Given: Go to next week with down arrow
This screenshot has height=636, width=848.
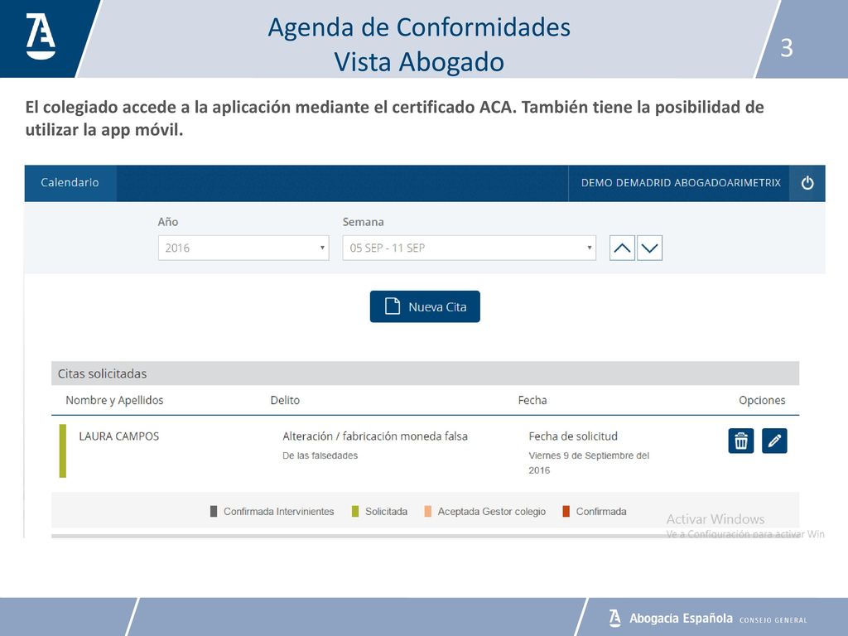Looking at the screenshot, I should 649,248.
